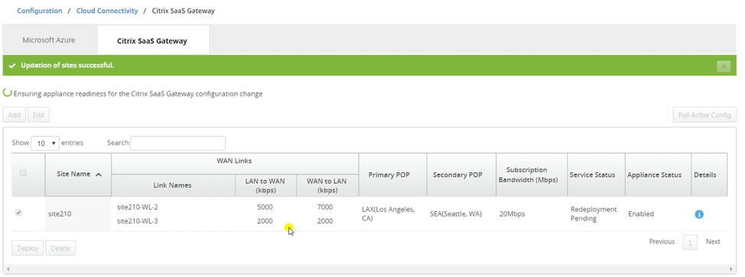Click the Service Status column header
The height and width of the screenshot is (277, 745).
[x=596, y=175]
